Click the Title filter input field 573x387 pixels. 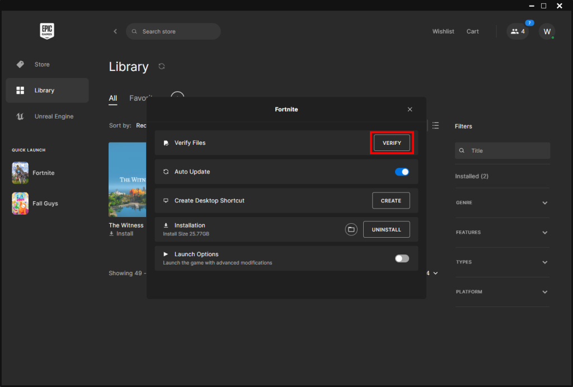[x=502, y=150]
